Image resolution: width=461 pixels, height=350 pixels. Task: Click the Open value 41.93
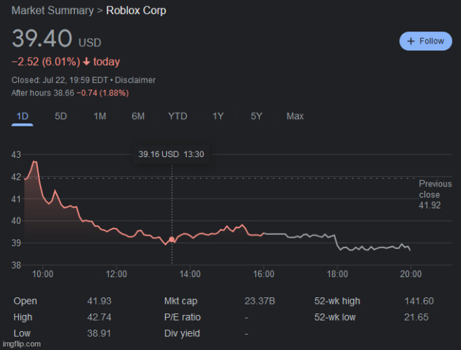point(100,301)
